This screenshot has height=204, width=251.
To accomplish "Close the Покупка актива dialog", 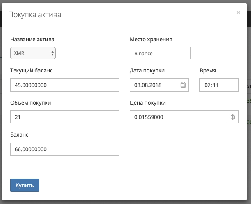I will click(x=238, y=13).
